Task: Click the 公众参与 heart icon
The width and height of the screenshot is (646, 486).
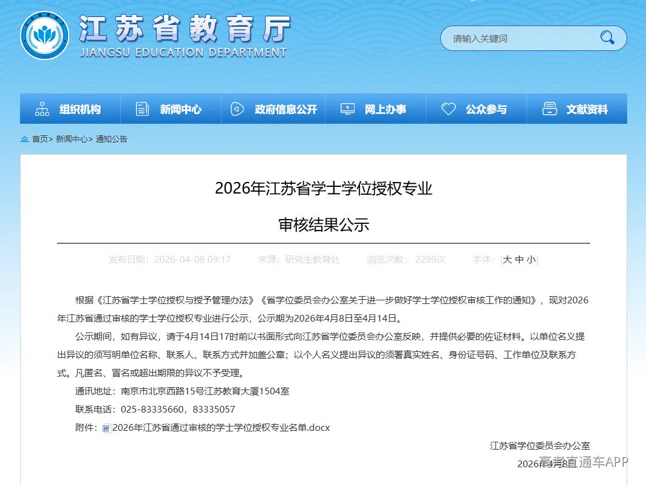Action: point(448,109)
